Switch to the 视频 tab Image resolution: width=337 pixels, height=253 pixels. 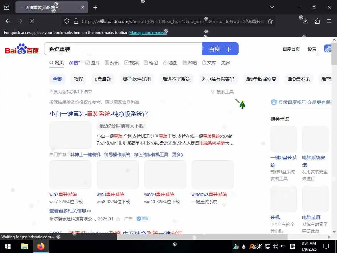[131, 63]
